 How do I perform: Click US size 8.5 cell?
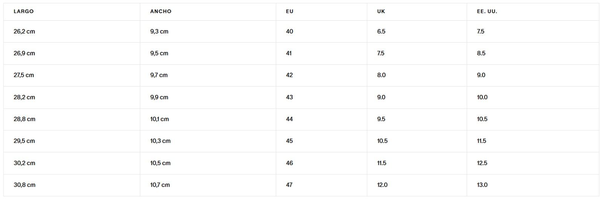coord(481,53)
